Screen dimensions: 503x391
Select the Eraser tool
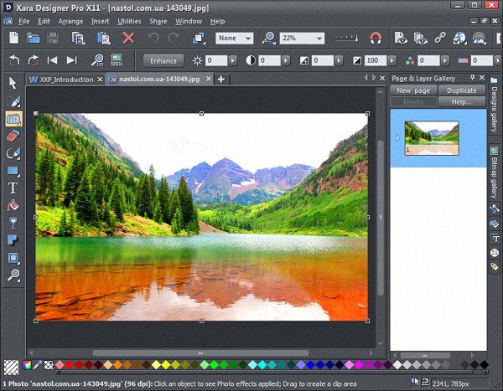13,136
